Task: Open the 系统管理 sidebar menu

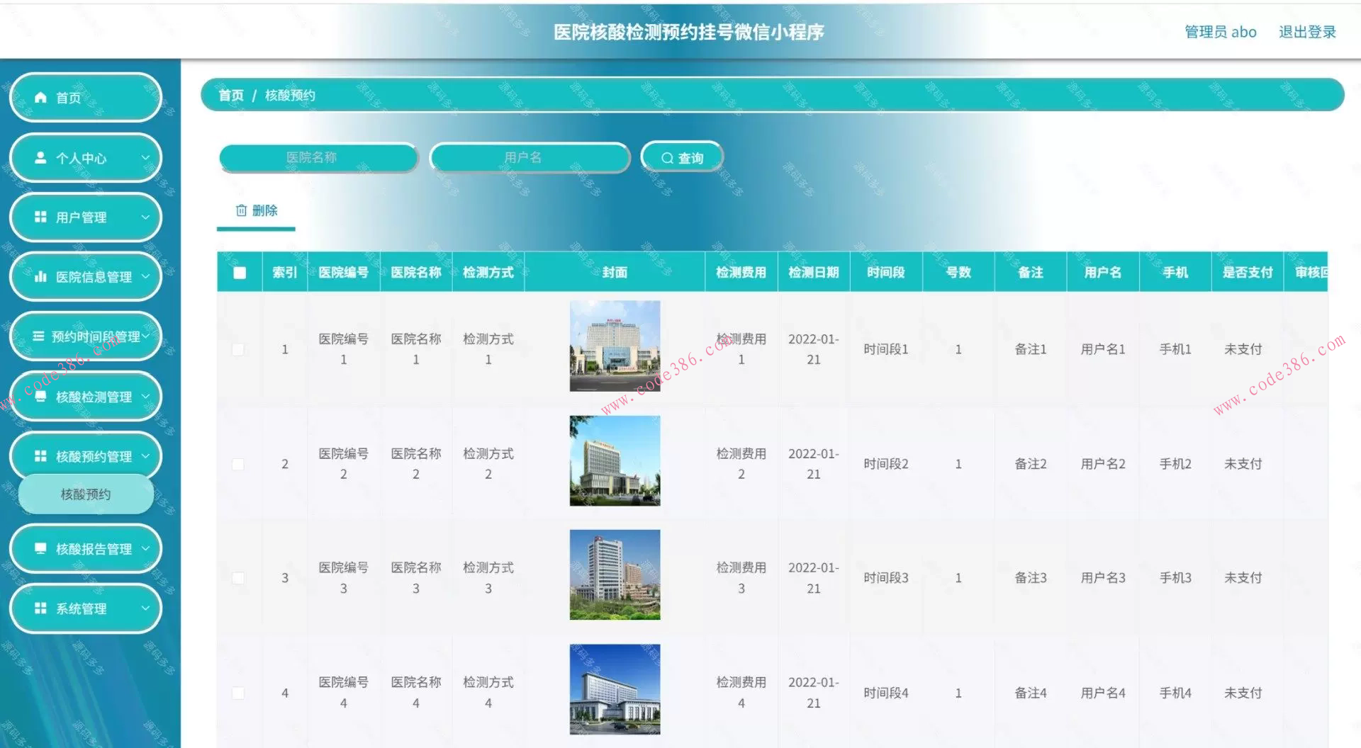Action: (x=86, y=608)
